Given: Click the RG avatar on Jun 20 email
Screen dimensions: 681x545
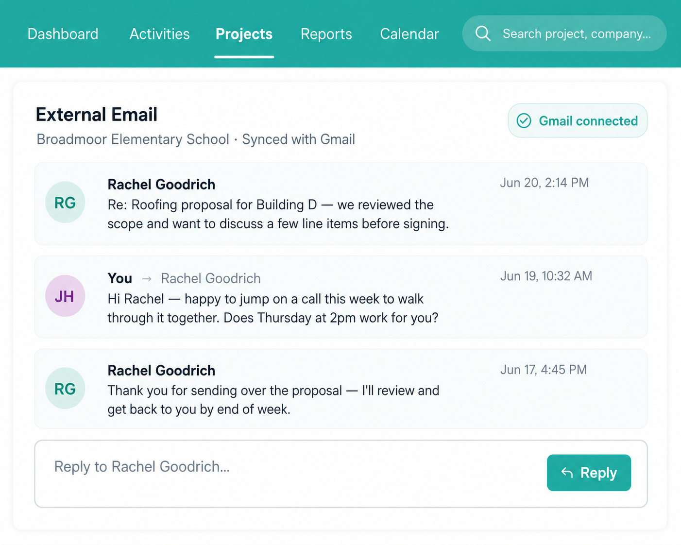Looking at the screenshot, I should [65, 203].
